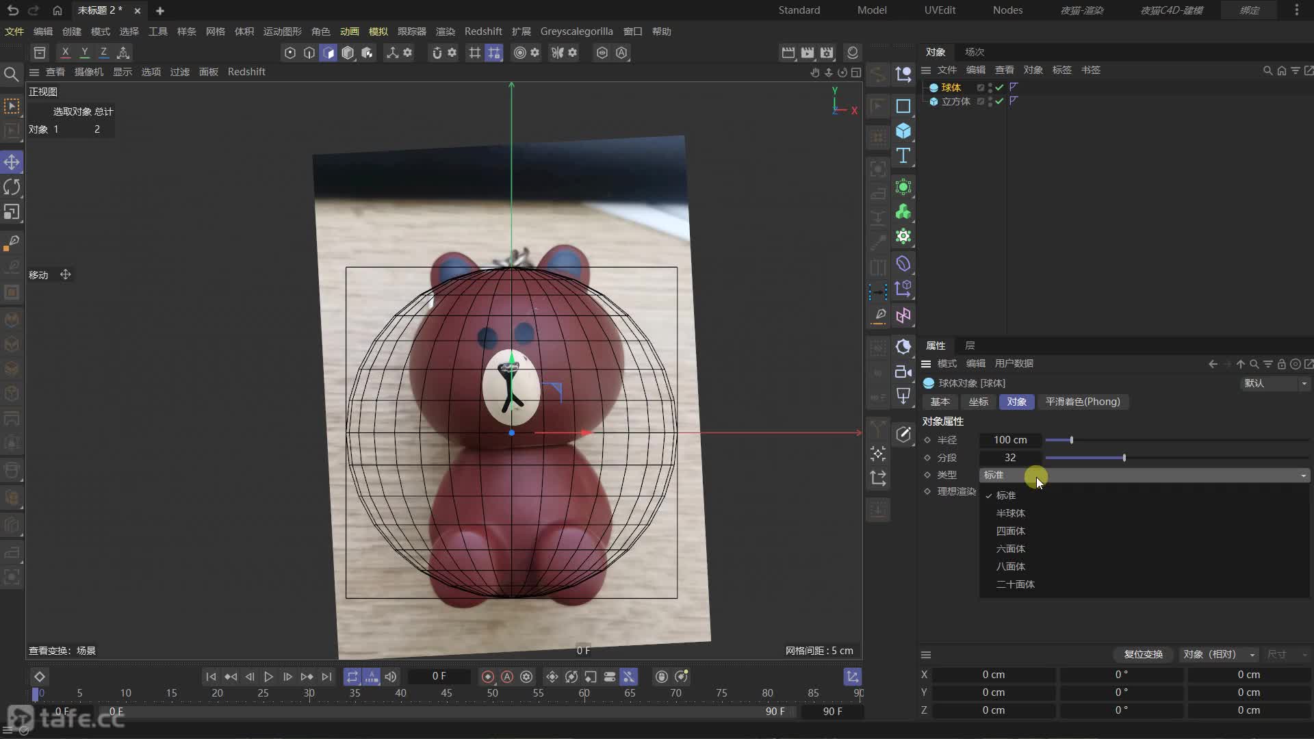Viewport: 1314px width, 739px height.
Task: Click the render view clapperboard icon
Action: point(788,53)
